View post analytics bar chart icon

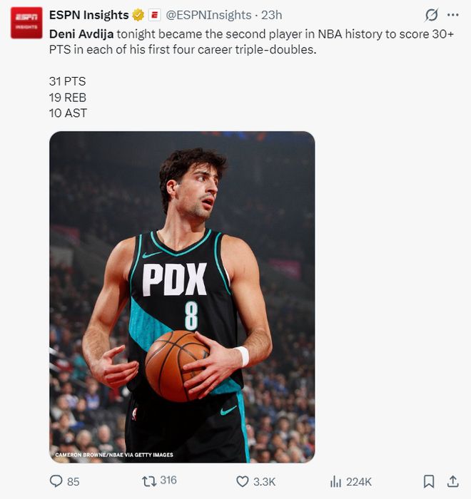pos(335,481)
